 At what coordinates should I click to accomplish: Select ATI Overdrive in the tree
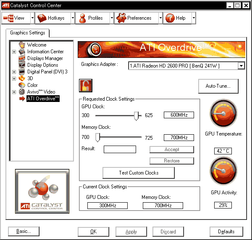[x=43, y=99]
